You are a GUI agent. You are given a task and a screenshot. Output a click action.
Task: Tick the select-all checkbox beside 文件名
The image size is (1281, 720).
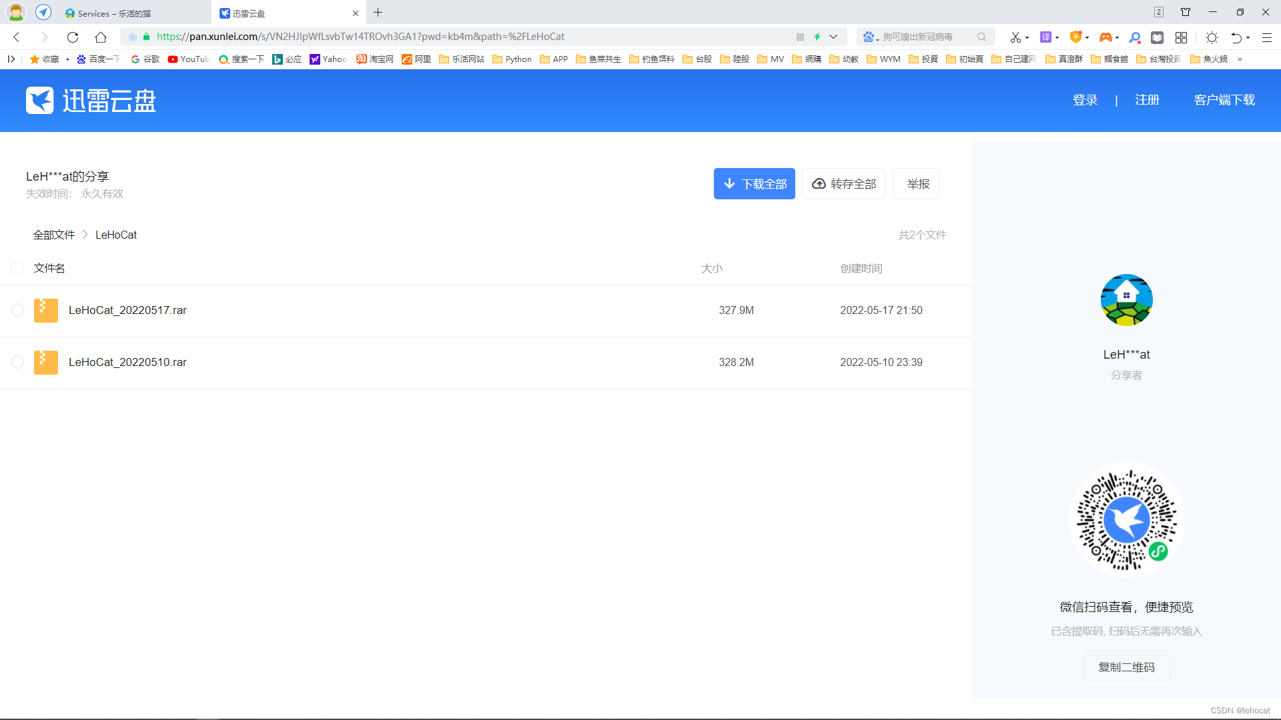pos(17,269)
